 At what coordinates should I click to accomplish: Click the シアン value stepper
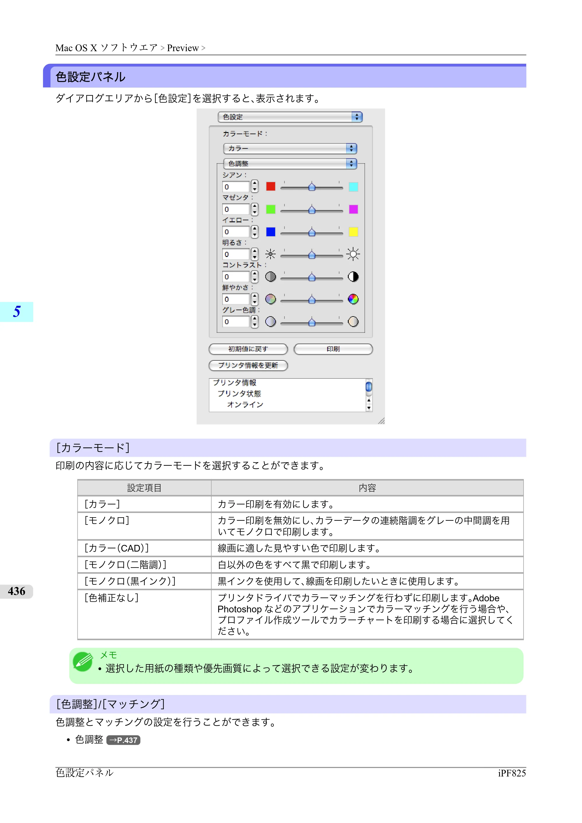click(254, 186)
